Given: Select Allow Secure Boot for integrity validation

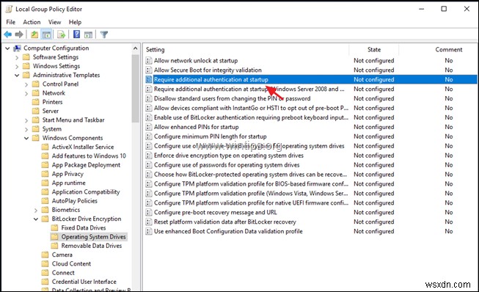Looking at the screenshot, I should (x=208, y=70).
